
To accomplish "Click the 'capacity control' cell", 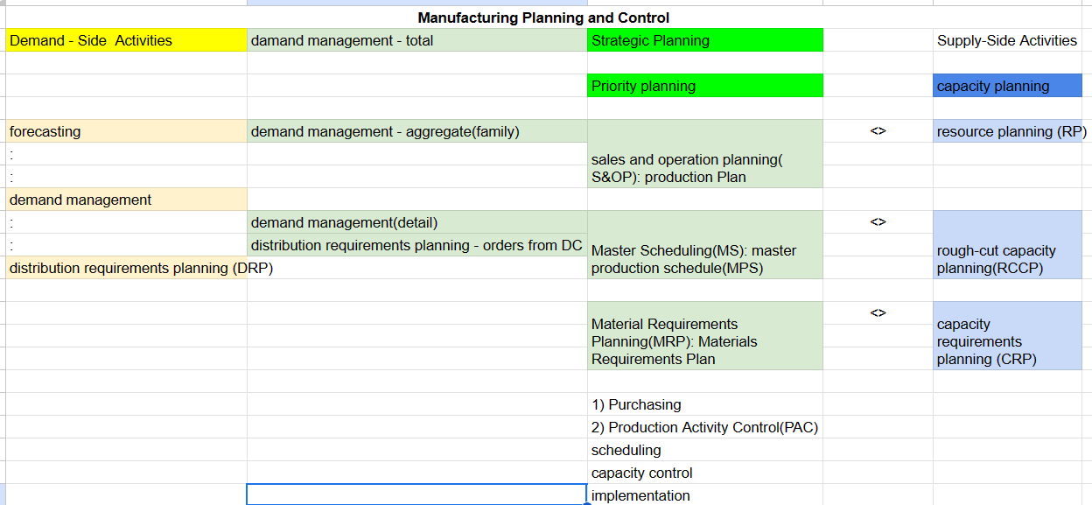I will [x=705, y=473].
